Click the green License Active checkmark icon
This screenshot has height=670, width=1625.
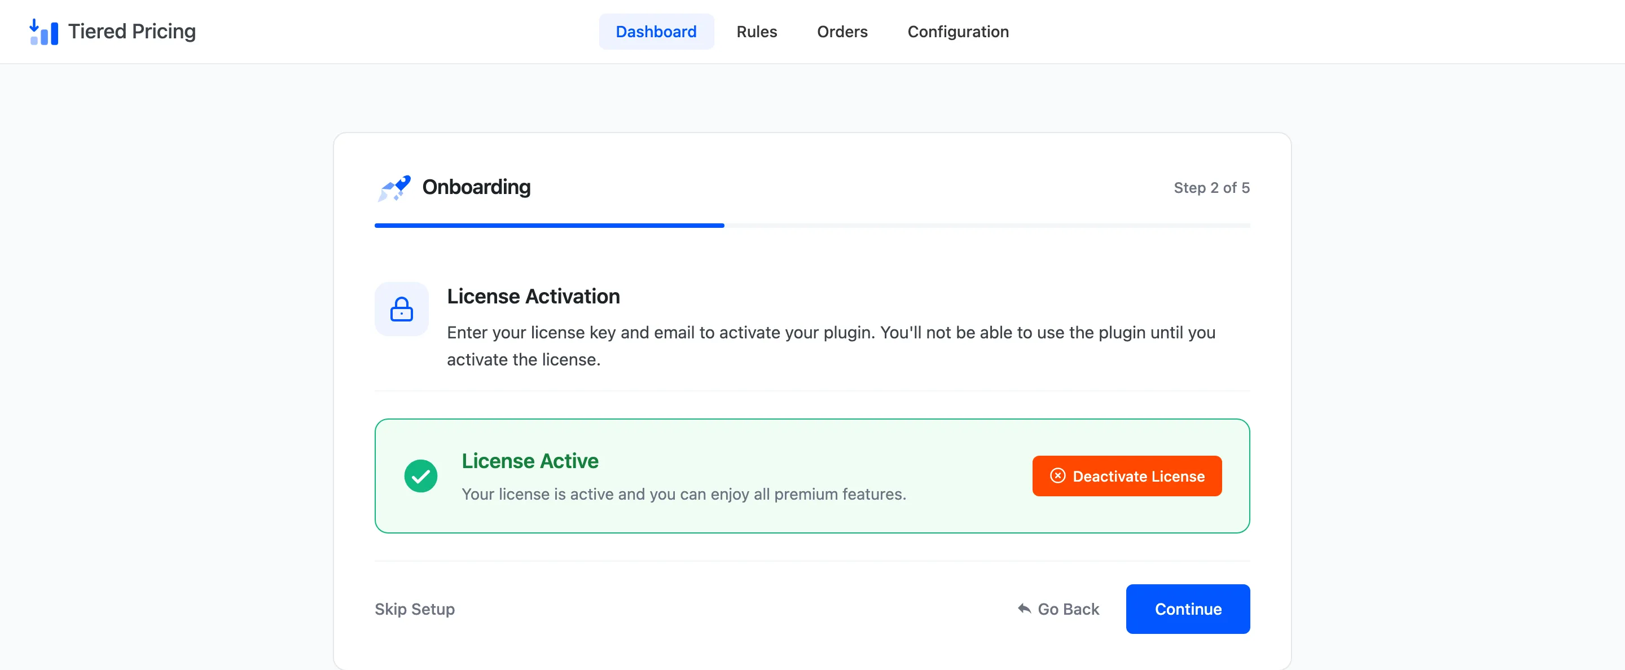pos(421,476)
